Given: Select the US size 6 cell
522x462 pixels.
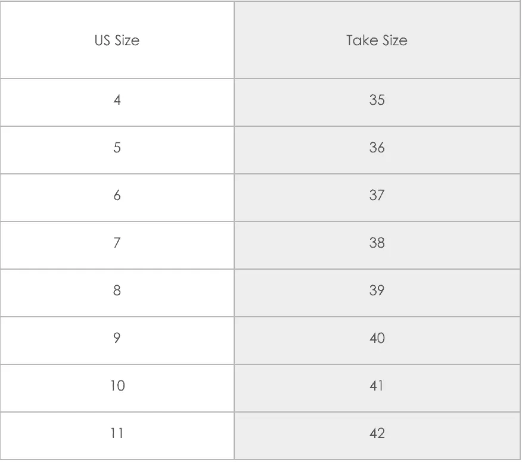Looking at the screenshot, I should [117, 198].
